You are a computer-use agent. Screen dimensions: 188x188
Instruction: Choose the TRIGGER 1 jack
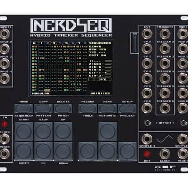(165, 34)
